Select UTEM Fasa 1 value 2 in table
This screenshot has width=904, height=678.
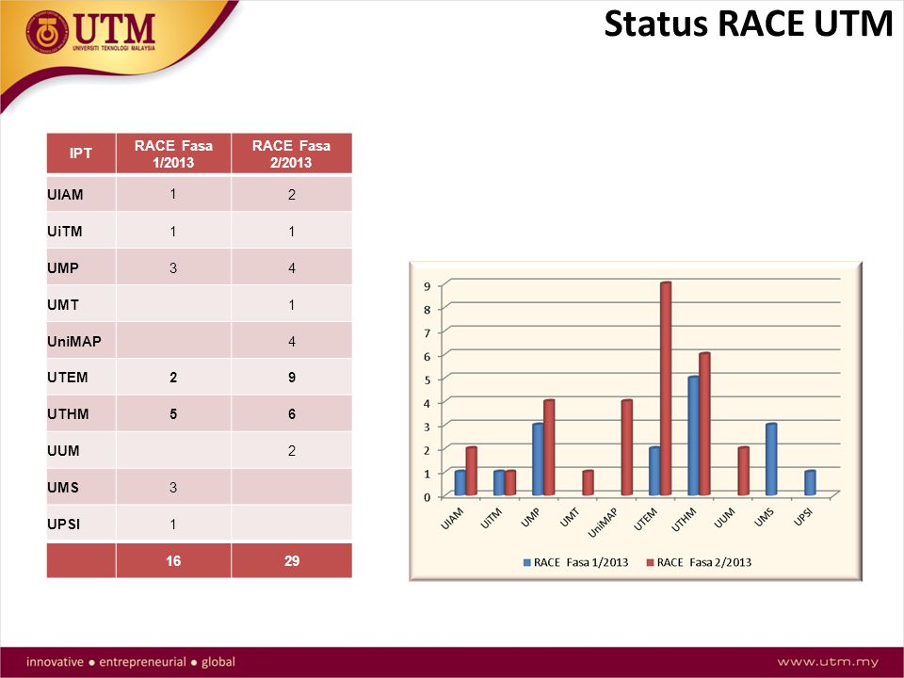[x=173, y=377]
